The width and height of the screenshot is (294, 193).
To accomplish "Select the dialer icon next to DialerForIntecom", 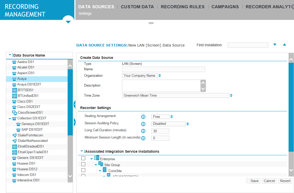I will (x=15, y=135).
